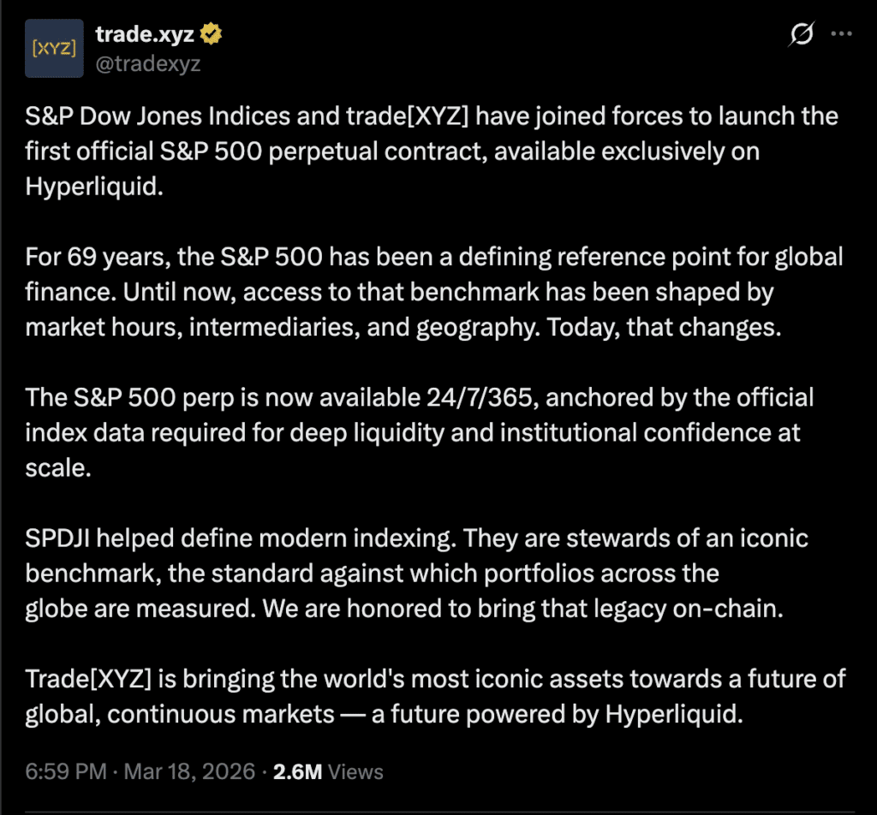Image resolution: width=877 pixels, height=815 pixels.
Task: Click the [XYZ] profile avatar
Action: click(x=54, y=48)
